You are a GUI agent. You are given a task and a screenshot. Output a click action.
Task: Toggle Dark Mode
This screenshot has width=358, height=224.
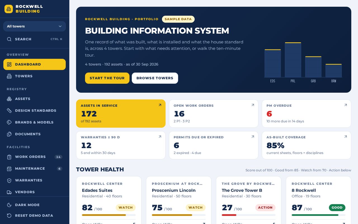[34, 205]
